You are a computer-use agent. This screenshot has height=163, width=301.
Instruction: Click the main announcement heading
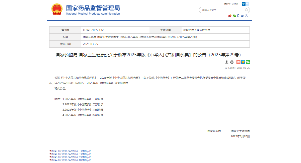coord(148,55)
